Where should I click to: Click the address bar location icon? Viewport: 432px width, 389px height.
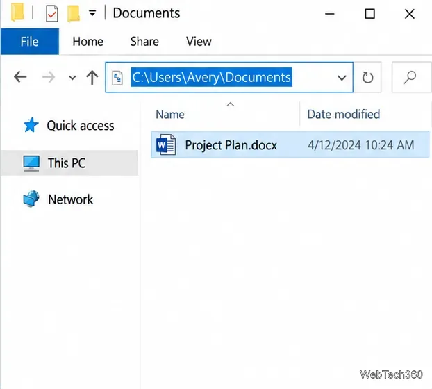(x=117, y=78)
